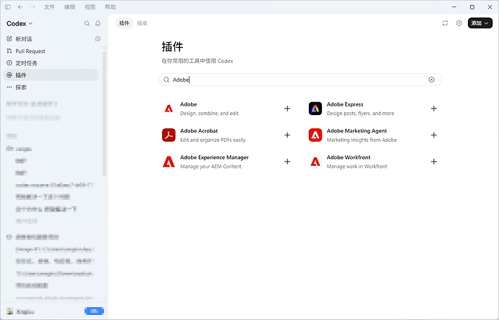Image resolution: width=499 pixels, height=320 pixels.
Task: Open the 帮助 menu
Action: 111,7
